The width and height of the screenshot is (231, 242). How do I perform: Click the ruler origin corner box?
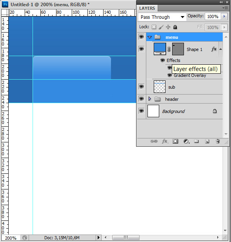5,13
